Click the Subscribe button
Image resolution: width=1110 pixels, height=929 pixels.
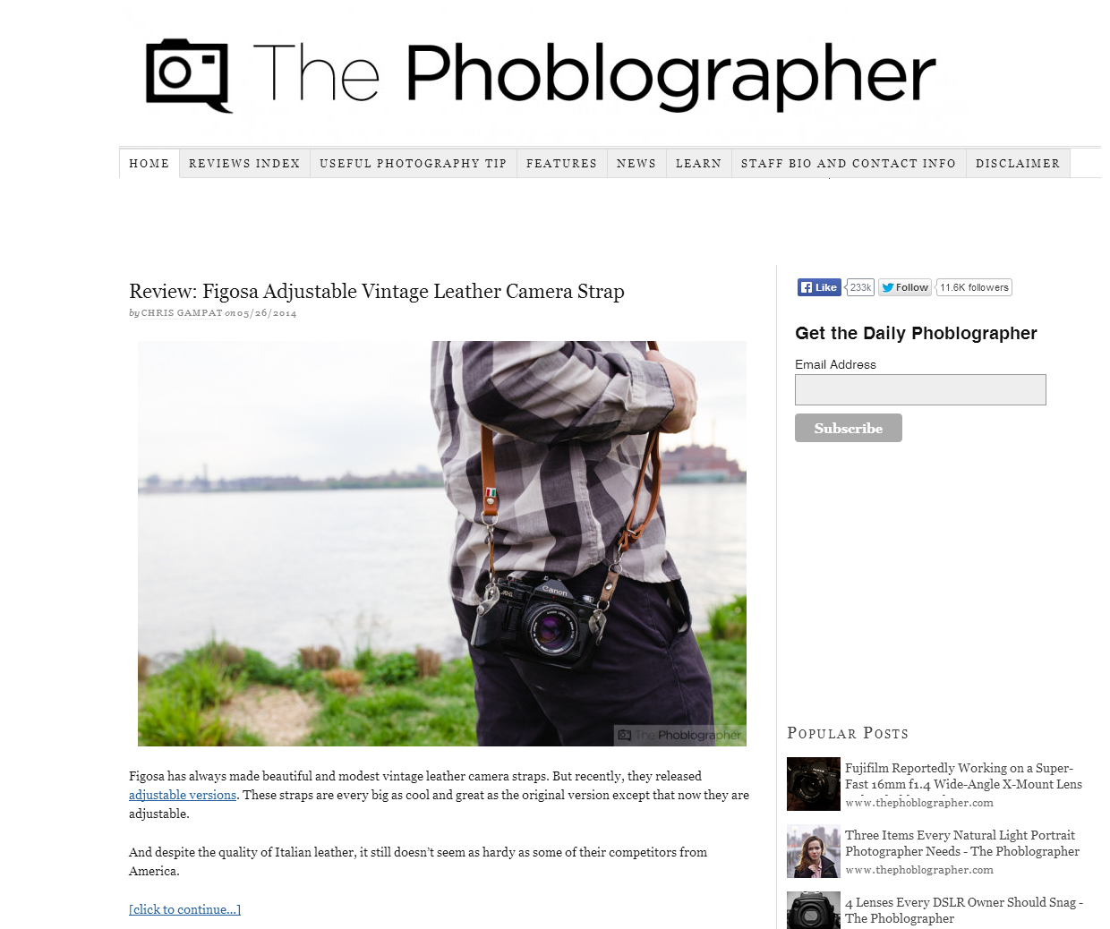click(x=849, y=428)
